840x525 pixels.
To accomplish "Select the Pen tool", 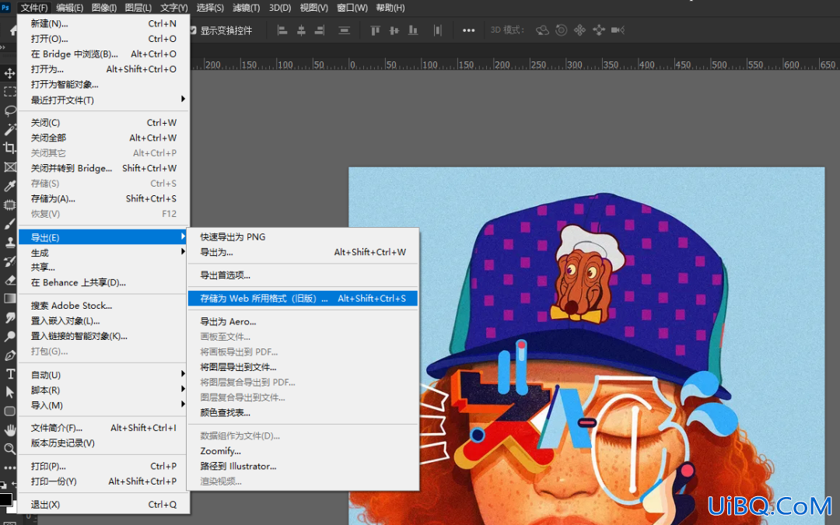I will click(9, 355).
